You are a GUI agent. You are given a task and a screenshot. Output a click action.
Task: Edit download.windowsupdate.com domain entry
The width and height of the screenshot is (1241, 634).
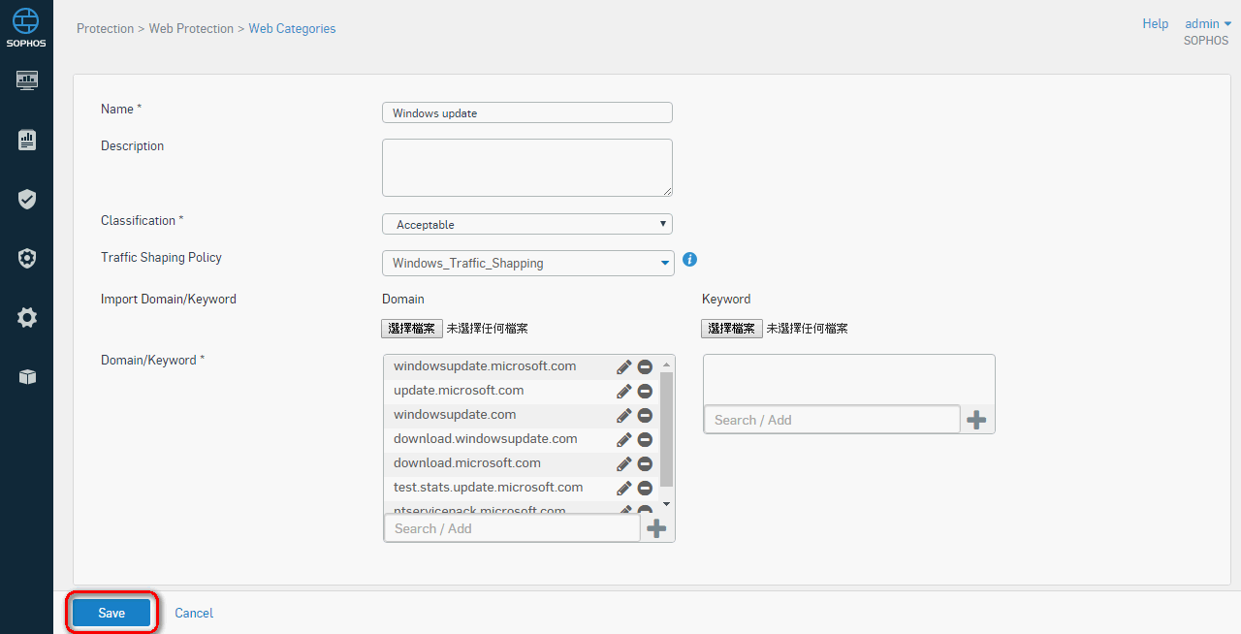click(x=624, y=439)
